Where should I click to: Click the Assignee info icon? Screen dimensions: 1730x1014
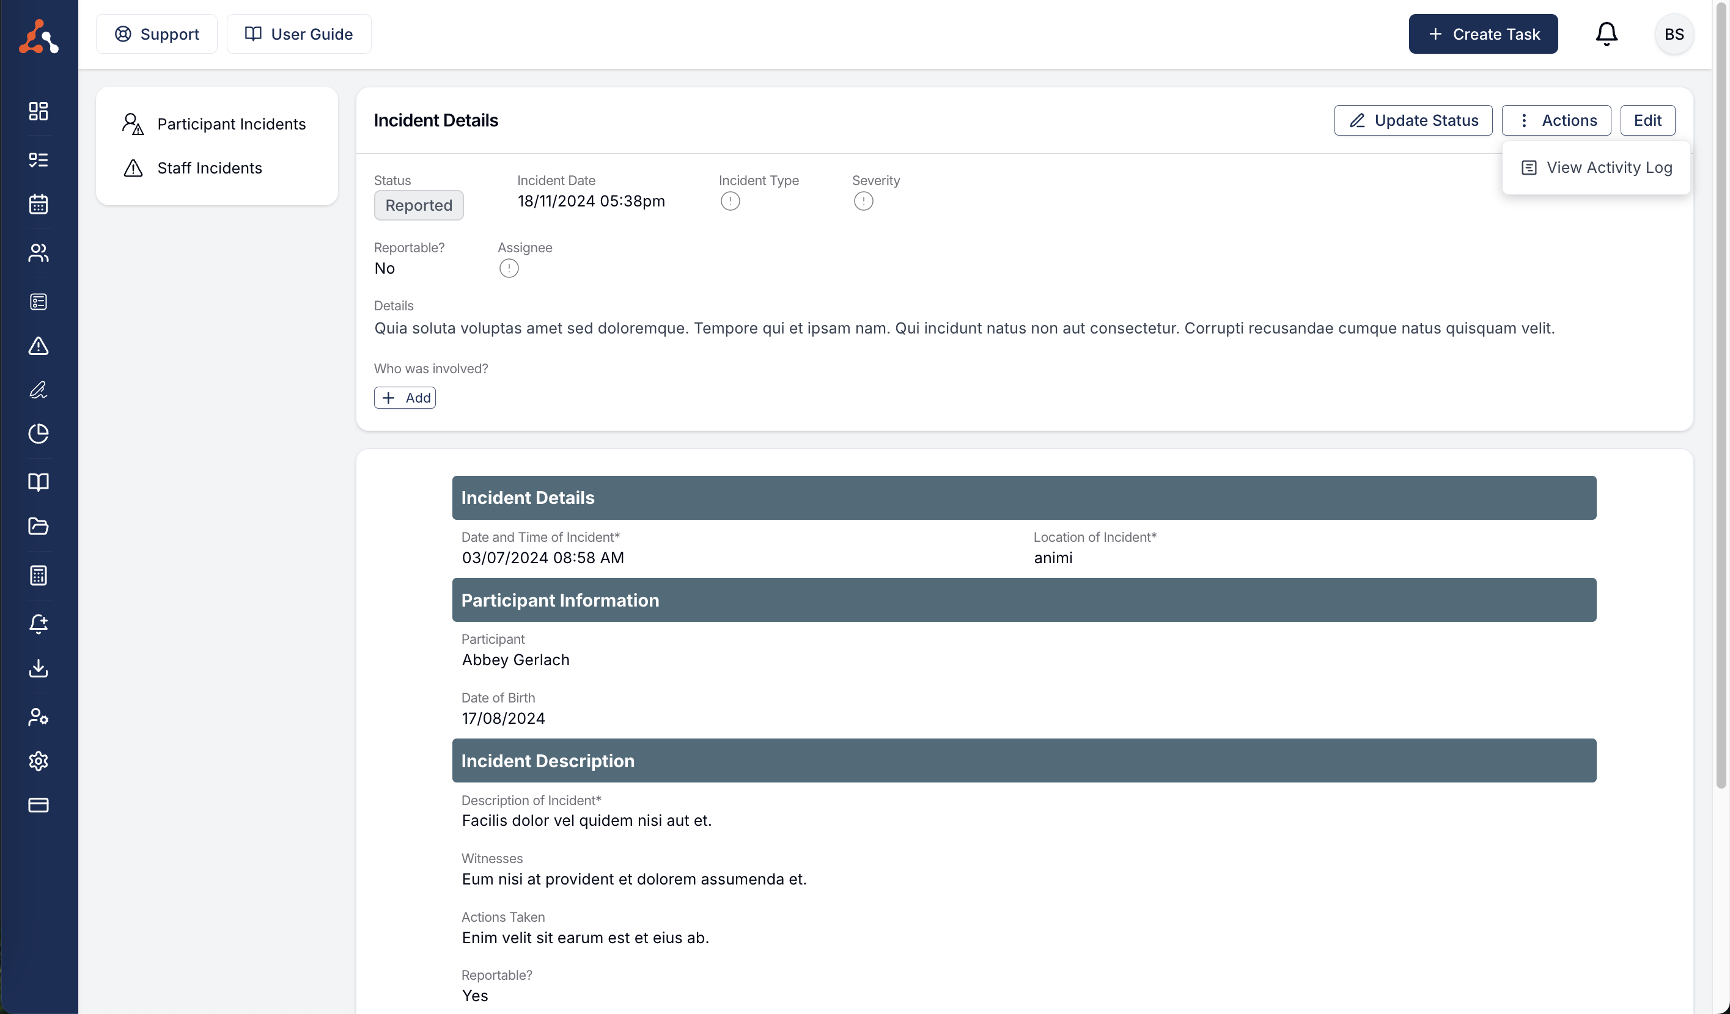[509, 268]
